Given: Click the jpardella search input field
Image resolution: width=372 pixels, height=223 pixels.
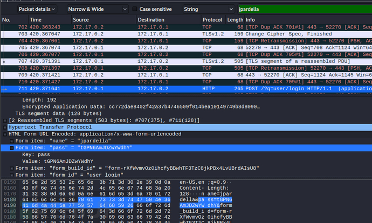Looking at the screenshot, I should (x=305, y=9).
